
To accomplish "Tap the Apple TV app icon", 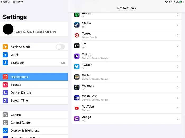I will click(x=77, y=46).
